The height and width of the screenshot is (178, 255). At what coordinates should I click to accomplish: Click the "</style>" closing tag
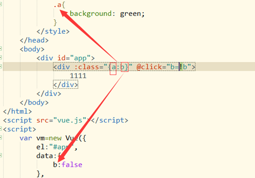pos(53,31)
